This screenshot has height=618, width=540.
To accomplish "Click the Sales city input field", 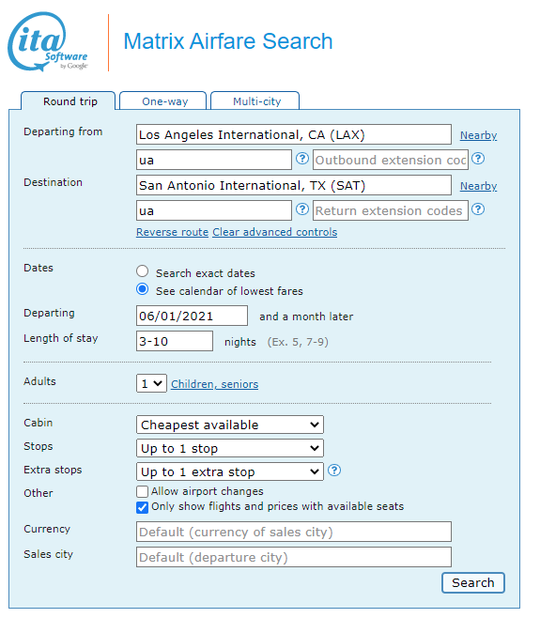I will coord(294,557).
